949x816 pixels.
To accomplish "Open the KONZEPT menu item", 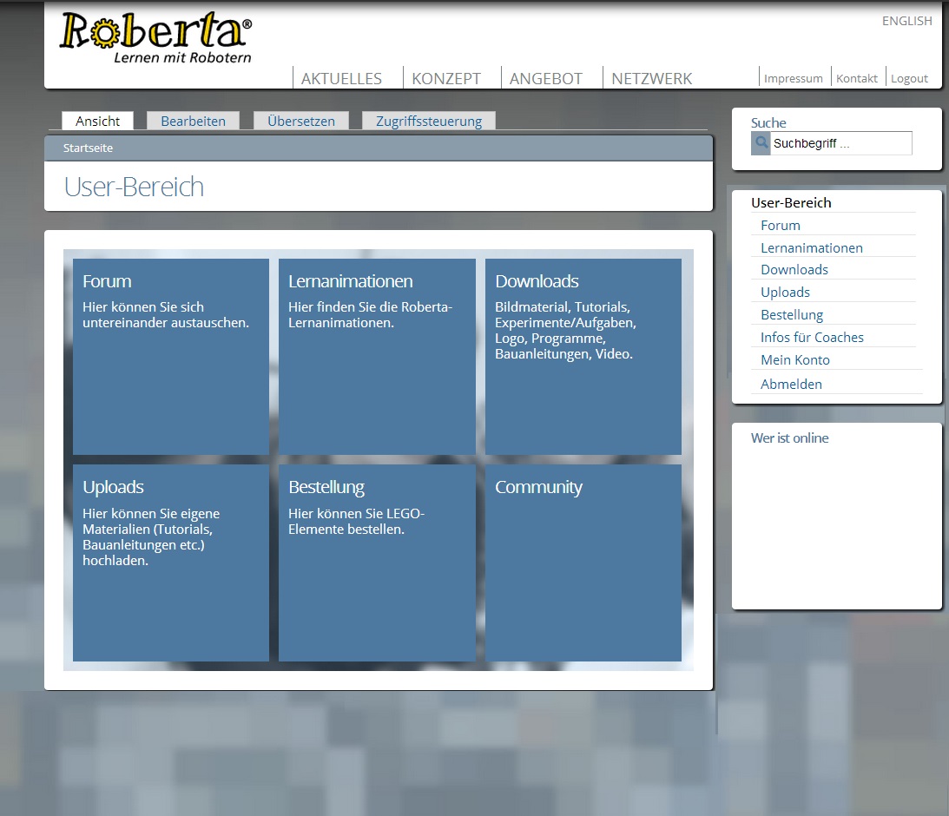I will (x=446, y=79).
